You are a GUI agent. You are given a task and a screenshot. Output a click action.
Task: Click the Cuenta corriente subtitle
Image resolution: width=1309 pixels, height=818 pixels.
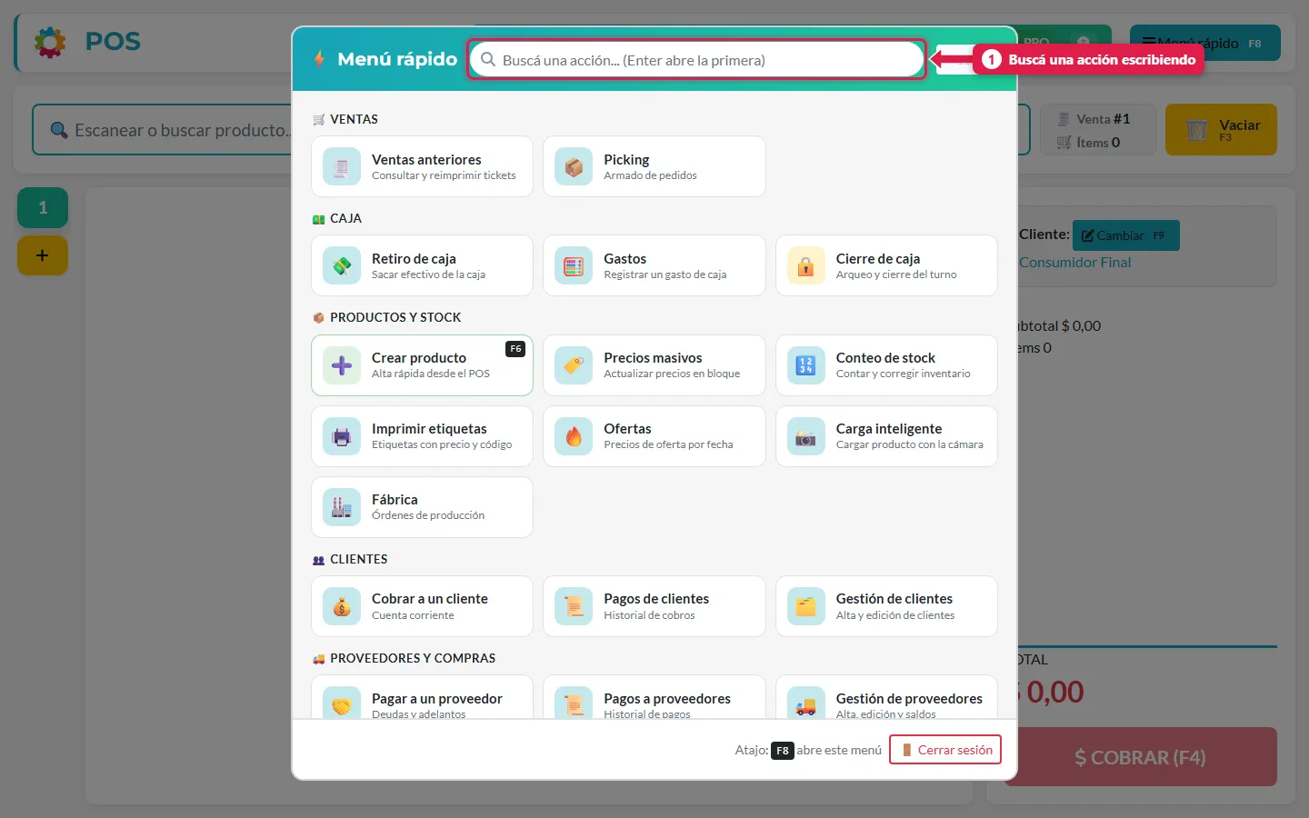[x=413, y=615]
